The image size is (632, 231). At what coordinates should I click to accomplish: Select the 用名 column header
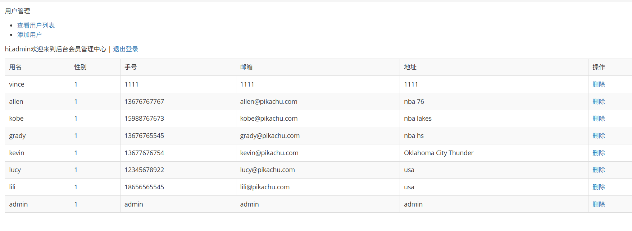[x=37, y=67]
